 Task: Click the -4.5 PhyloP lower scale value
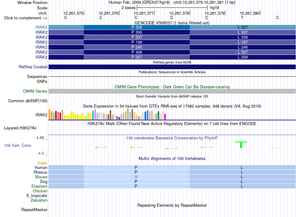click(x=41, y=153)
